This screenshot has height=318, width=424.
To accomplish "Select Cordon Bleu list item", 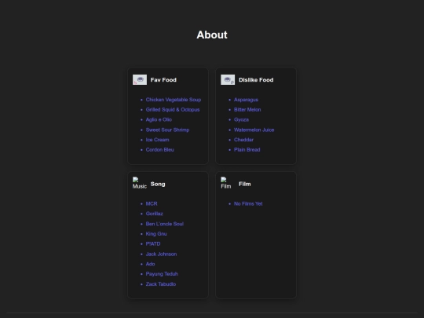I will pos(160,150).
